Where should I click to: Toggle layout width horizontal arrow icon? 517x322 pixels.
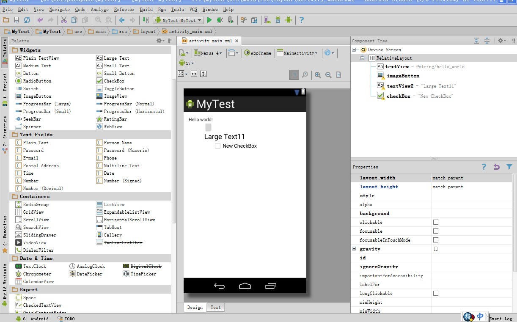point(194,74)
